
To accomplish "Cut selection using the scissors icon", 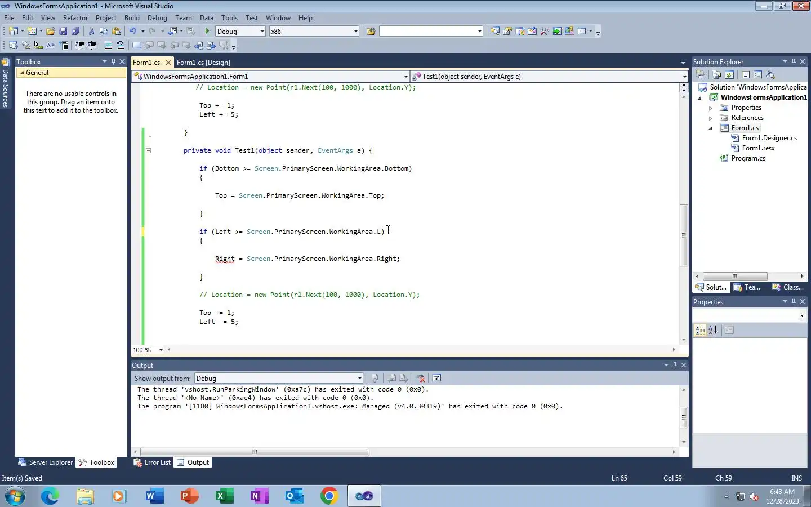I will pos(92,31).
